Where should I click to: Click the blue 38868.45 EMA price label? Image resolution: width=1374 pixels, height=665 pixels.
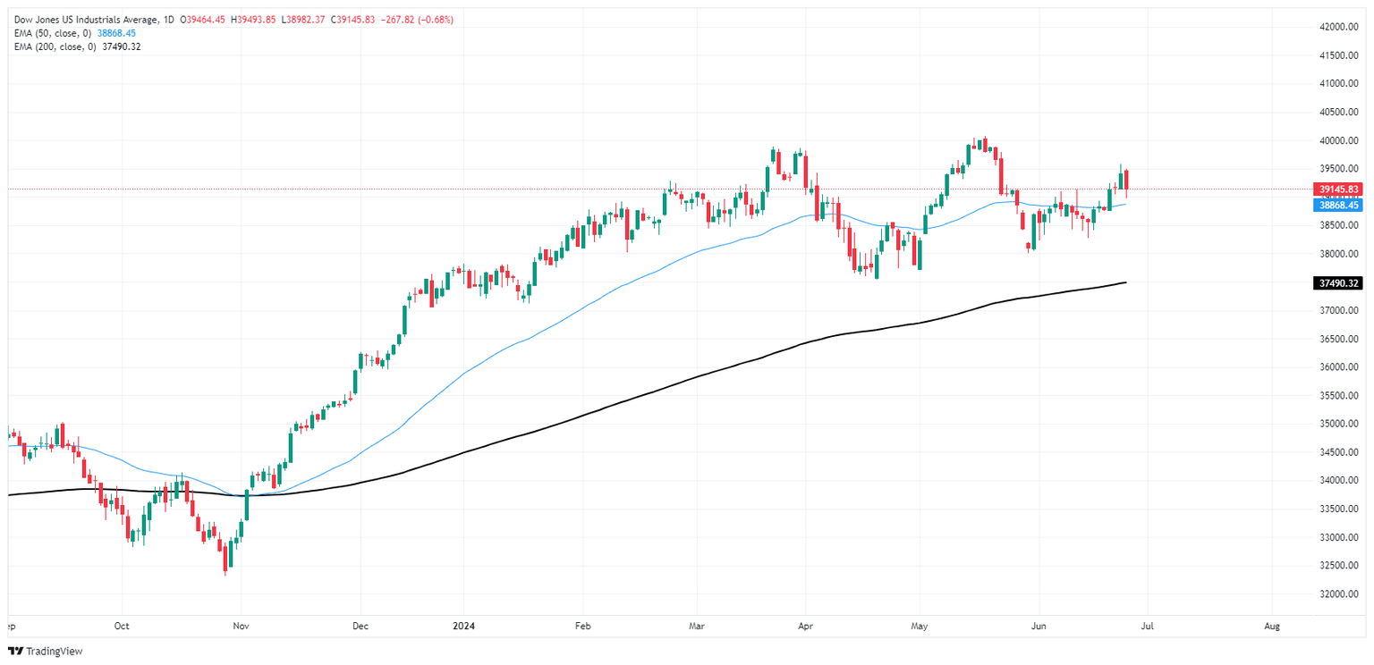coord(1339,205)
